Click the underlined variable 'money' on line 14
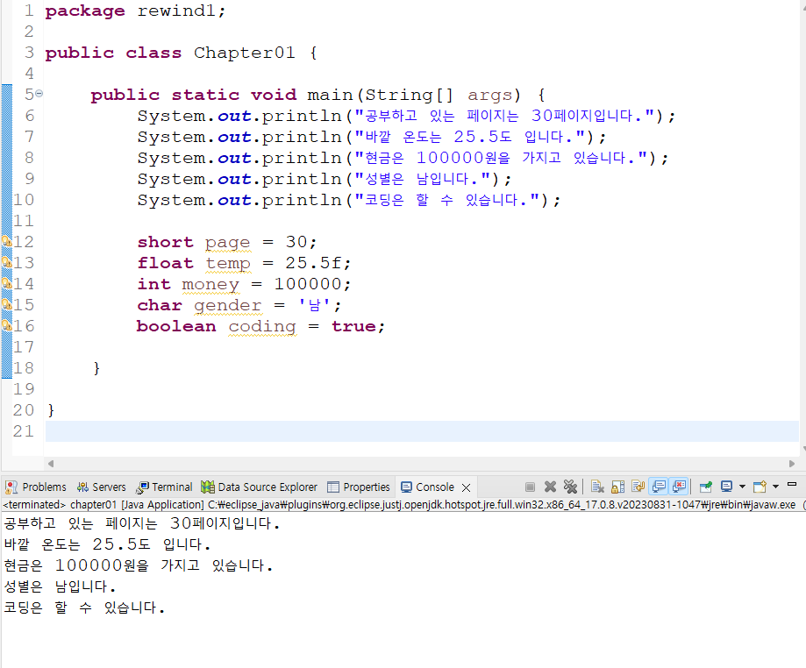 point(210,285)
